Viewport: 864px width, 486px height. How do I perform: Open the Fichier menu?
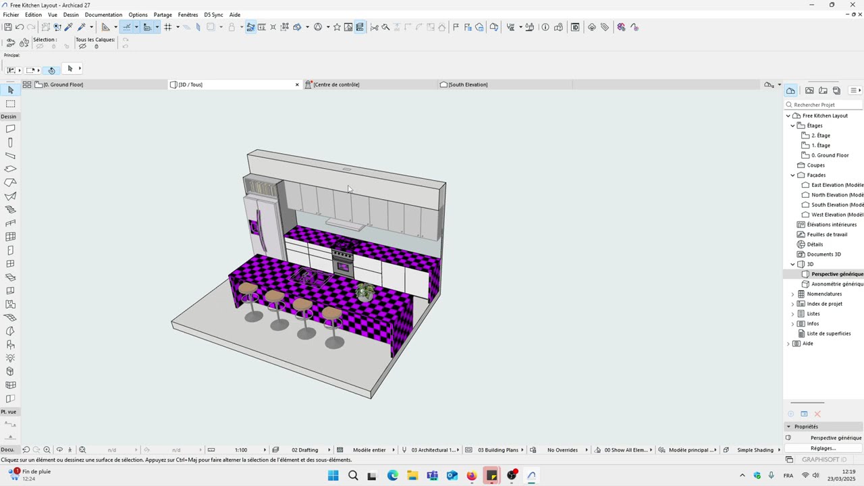pyautogui.click(x=11, y=14)
